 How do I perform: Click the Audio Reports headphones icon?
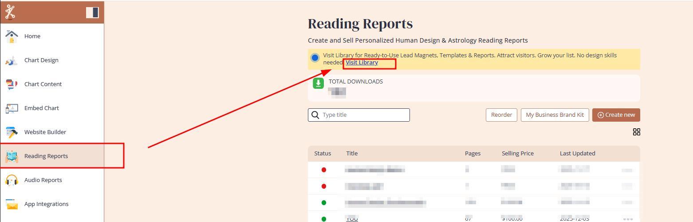(12, 180)
